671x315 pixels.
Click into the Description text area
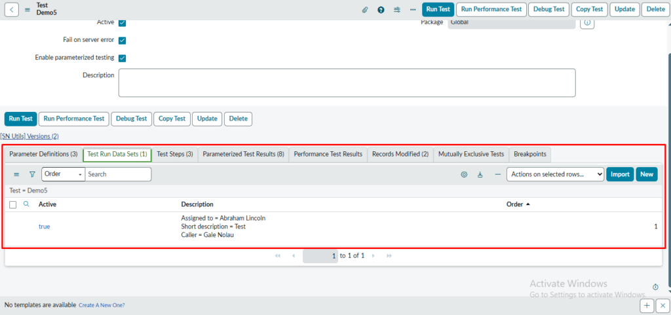pyautogui.click(x=347, y=83)
